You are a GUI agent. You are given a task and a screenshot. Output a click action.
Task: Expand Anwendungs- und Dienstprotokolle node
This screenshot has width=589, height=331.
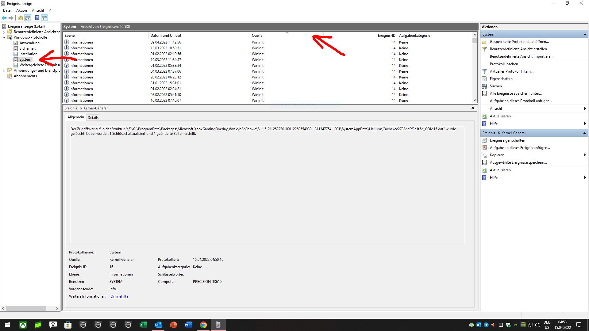(4, 70)
